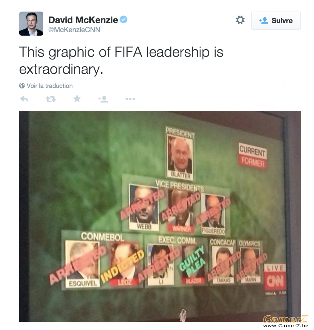Click the David McKenzie display name
The height and width of the screenshot is (330, 314).
click(x=83, y=20)
